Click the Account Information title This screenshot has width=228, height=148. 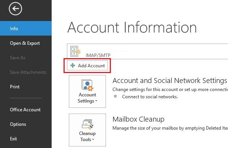(x=132, y=28)
